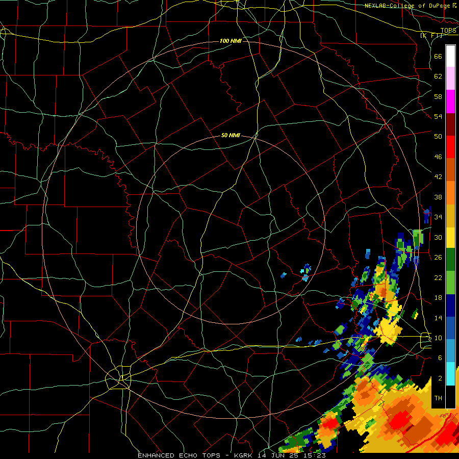Click the legend value 14
459x459 pixels.
click(x=438, y=318)
